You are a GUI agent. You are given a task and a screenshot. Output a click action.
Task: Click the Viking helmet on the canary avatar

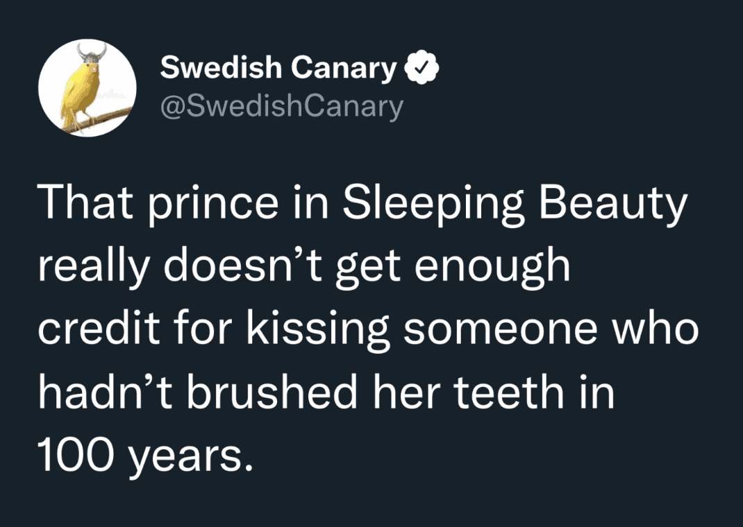[x=90, y=53]
